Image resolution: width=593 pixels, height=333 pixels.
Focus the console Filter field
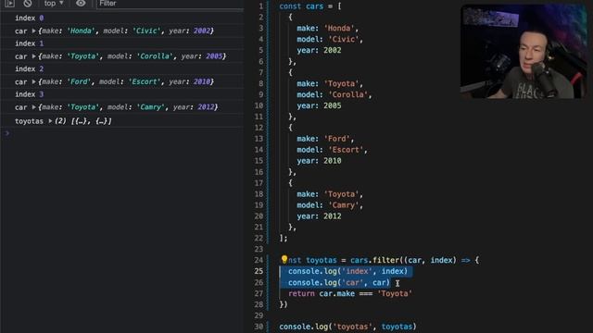170,4
